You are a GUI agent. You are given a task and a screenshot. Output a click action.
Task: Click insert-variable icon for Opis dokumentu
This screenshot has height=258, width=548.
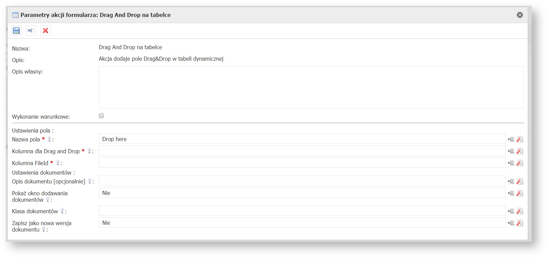[511, 181]
